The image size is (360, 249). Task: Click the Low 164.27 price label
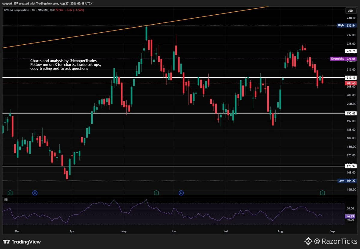347,181
